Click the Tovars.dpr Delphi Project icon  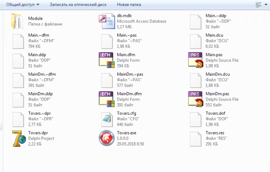tap(19, 139)
